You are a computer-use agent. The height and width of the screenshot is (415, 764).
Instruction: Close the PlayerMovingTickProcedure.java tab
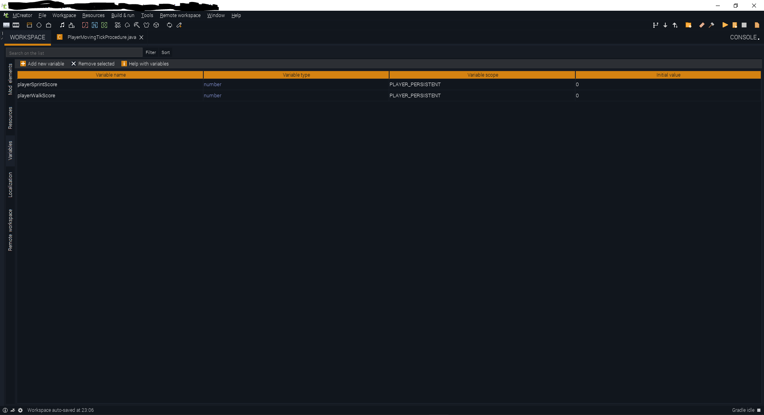coord(141,37)
